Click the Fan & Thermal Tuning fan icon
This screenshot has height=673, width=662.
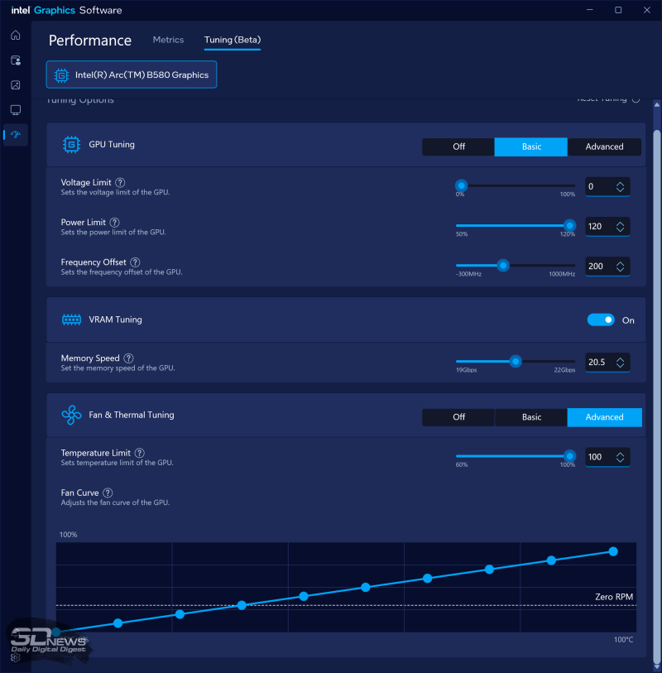pyautogui.click(x=71, y=415)
